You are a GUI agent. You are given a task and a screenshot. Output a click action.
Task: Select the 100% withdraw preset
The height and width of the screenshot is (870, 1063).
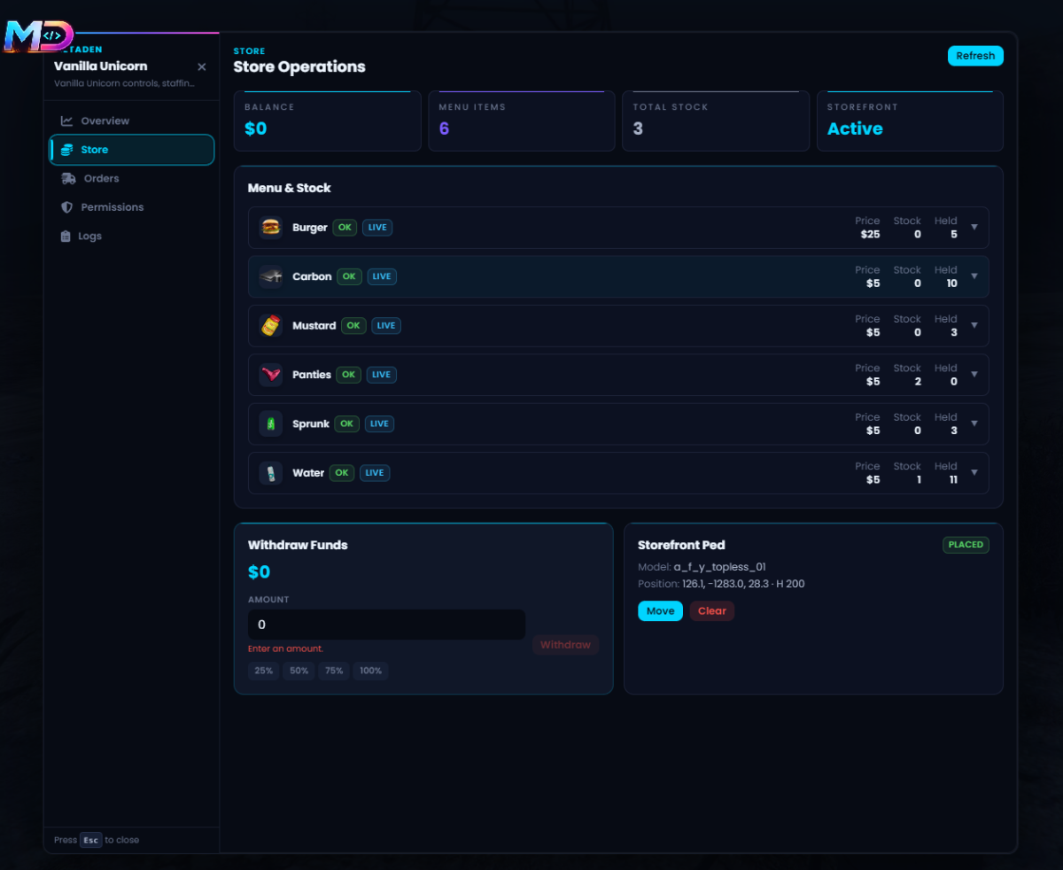[x=370, y=671]
